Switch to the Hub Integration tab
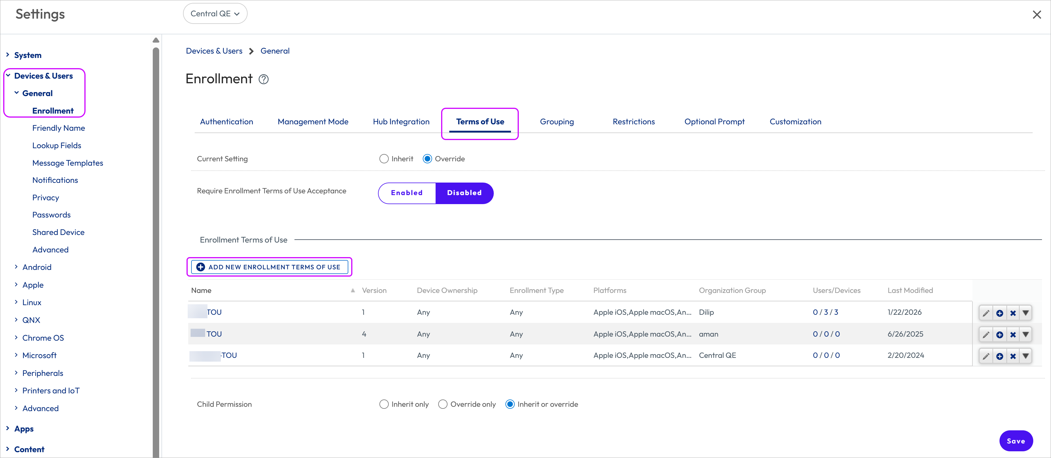The width and height of the screenshot is (1051, 458). (x=401, y=122)
